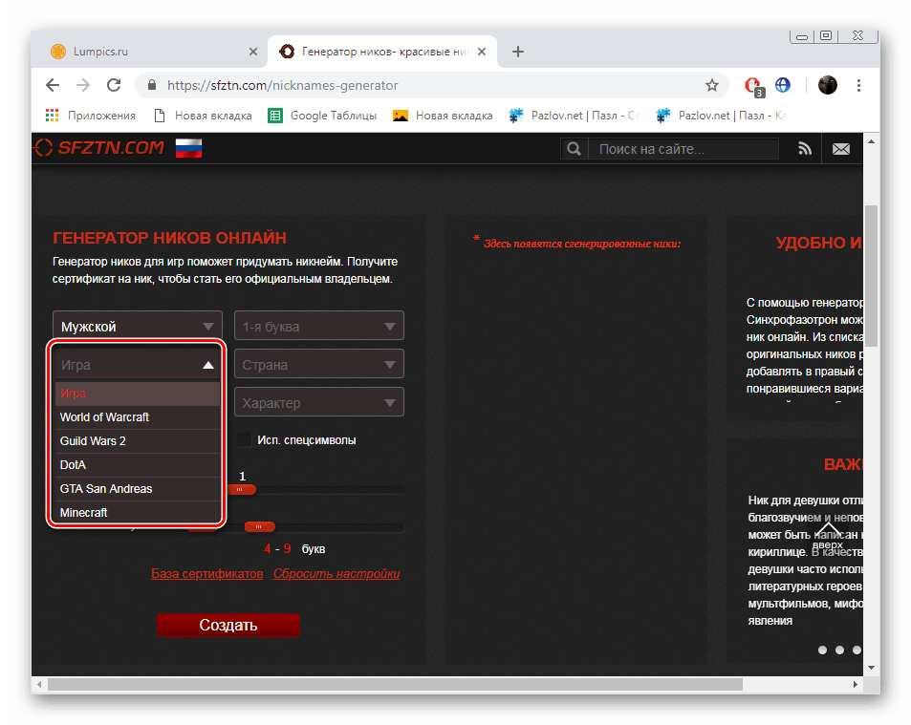
Task: Click horizontal scrollbar left arrow
Action: 39,684
